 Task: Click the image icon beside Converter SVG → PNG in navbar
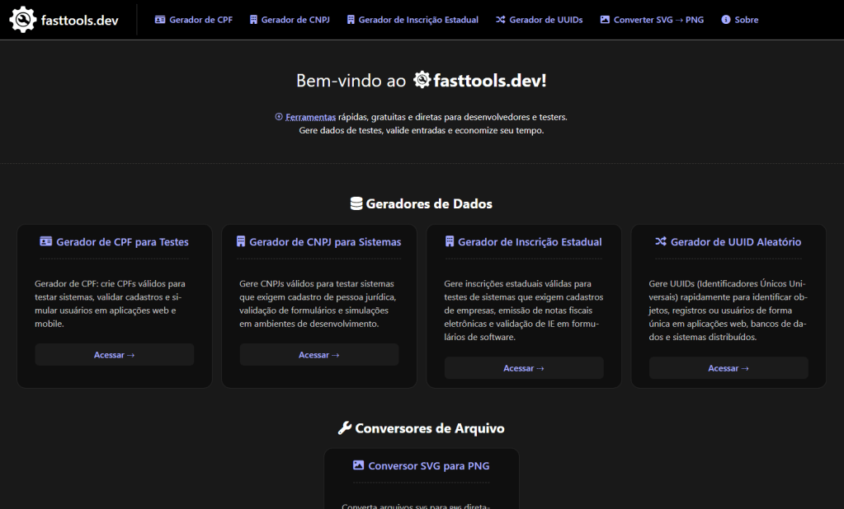point(605,20)
